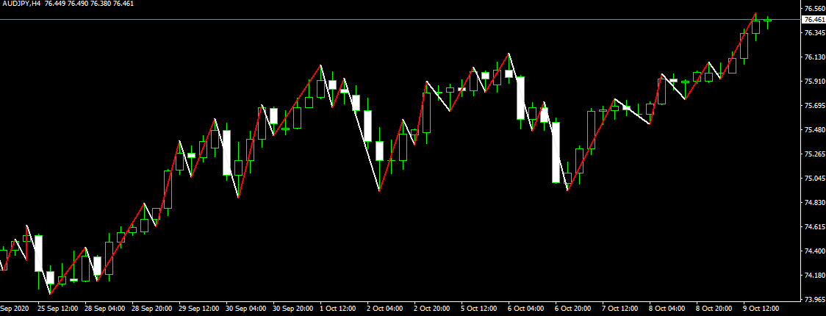Click the 30 Sep 04:00 time label
Image resolution: width=826 pixels, height=316 pixels.
tap(246, 308)
